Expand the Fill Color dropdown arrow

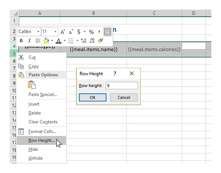pyautogui.click(x=52, y=41)
